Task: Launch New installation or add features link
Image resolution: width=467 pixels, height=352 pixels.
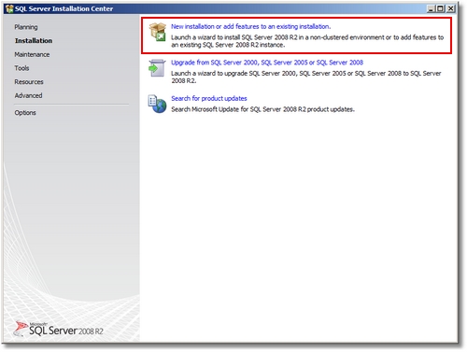Action: click(x=251, y=26)
